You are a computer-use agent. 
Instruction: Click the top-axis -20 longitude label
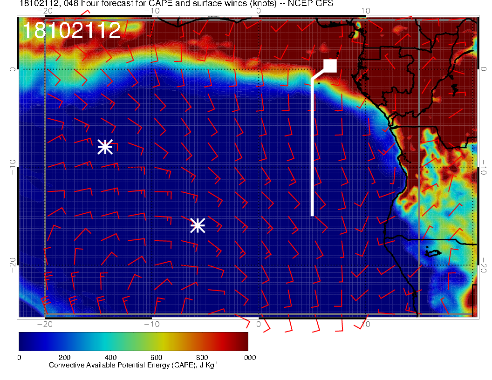(44, 11)
